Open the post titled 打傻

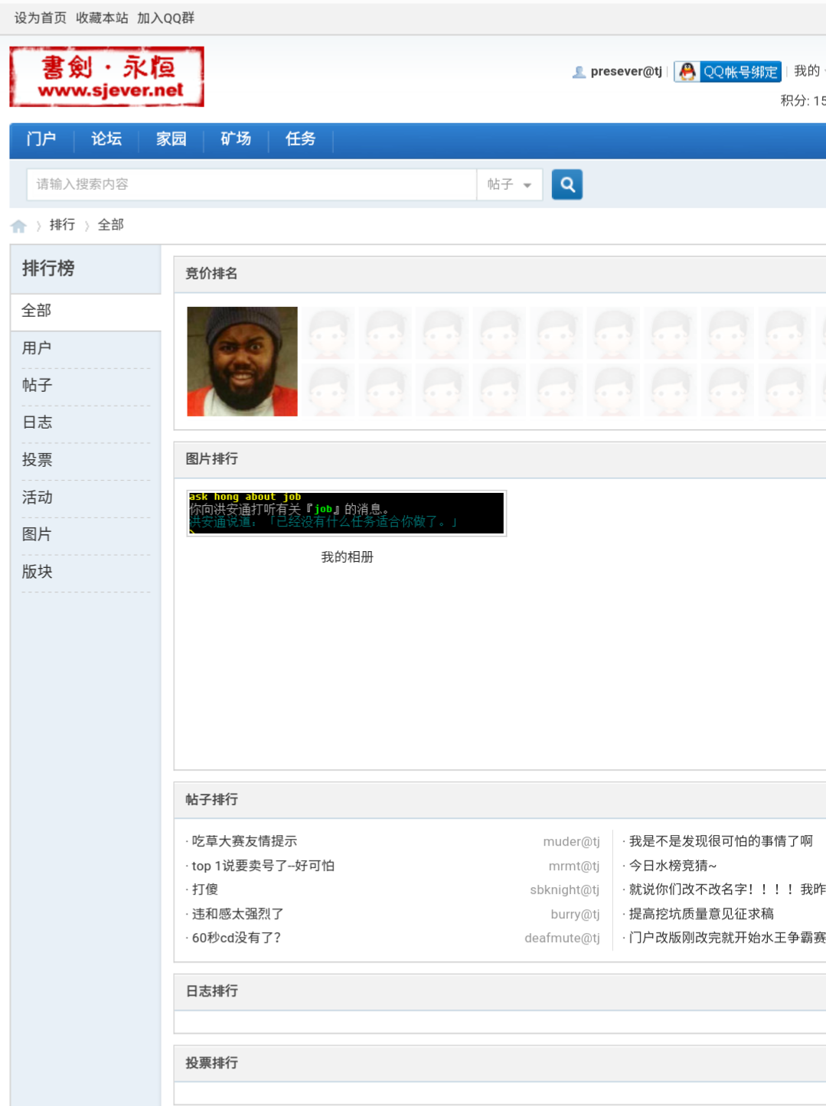[205, 889]
